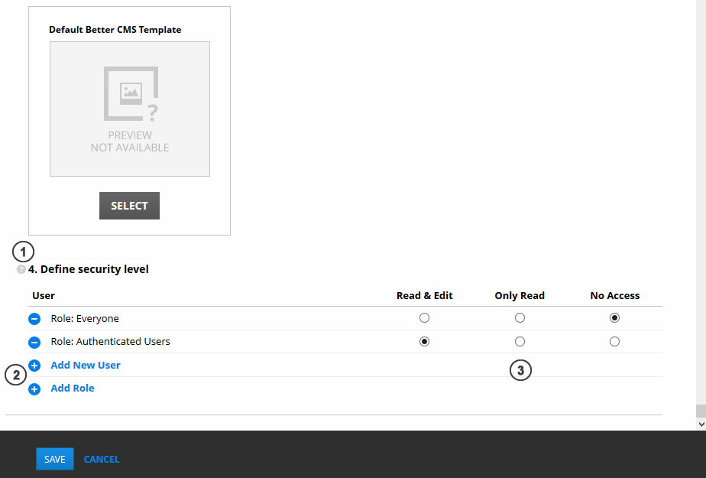Save the page settings
706x478 pixels.
55,459
